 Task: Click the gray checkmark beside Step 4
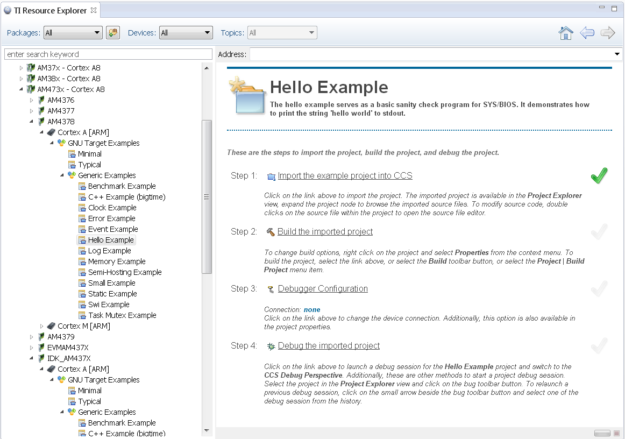coord(599,345)
